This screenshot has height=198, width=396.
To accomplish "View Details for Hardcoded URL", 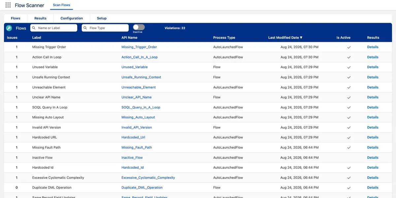I will pos(373,137).
